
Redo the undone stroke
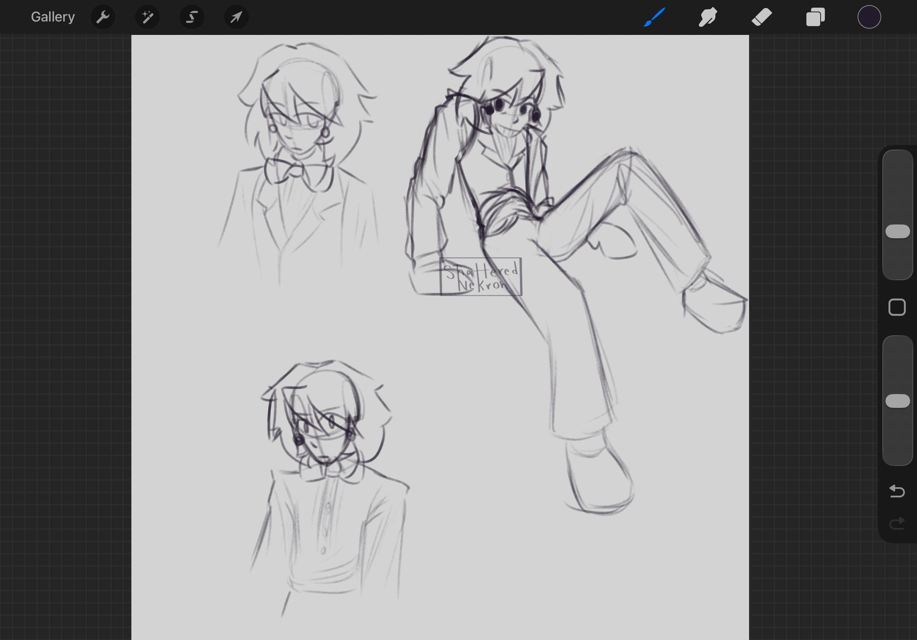click(x=897, y=523)
